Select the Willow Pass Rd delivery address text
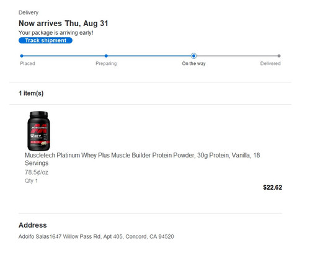This screenshot has height=266, width=310. [x=96, y=236]
